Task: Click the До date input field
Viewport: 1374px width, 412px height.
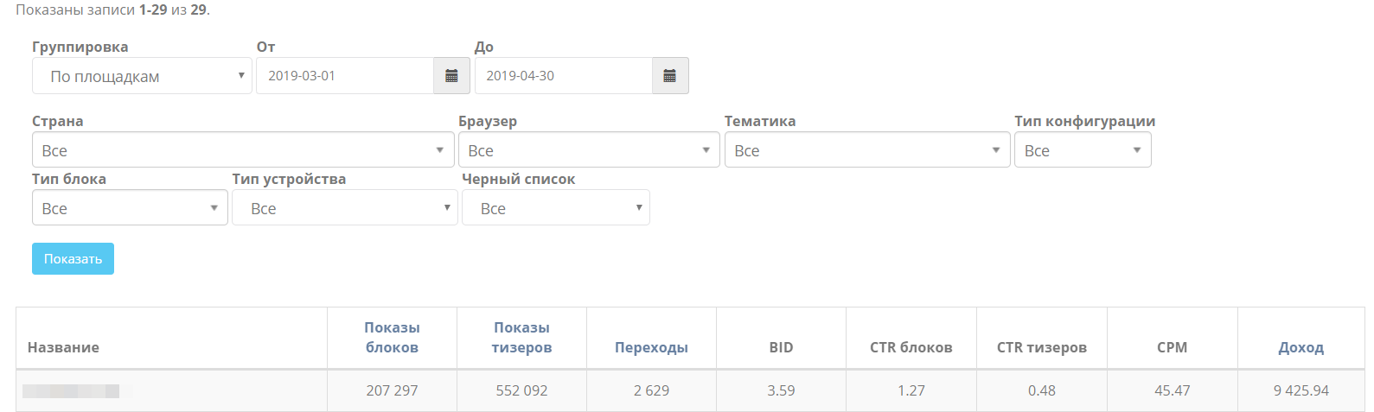Action: [562, 76]
